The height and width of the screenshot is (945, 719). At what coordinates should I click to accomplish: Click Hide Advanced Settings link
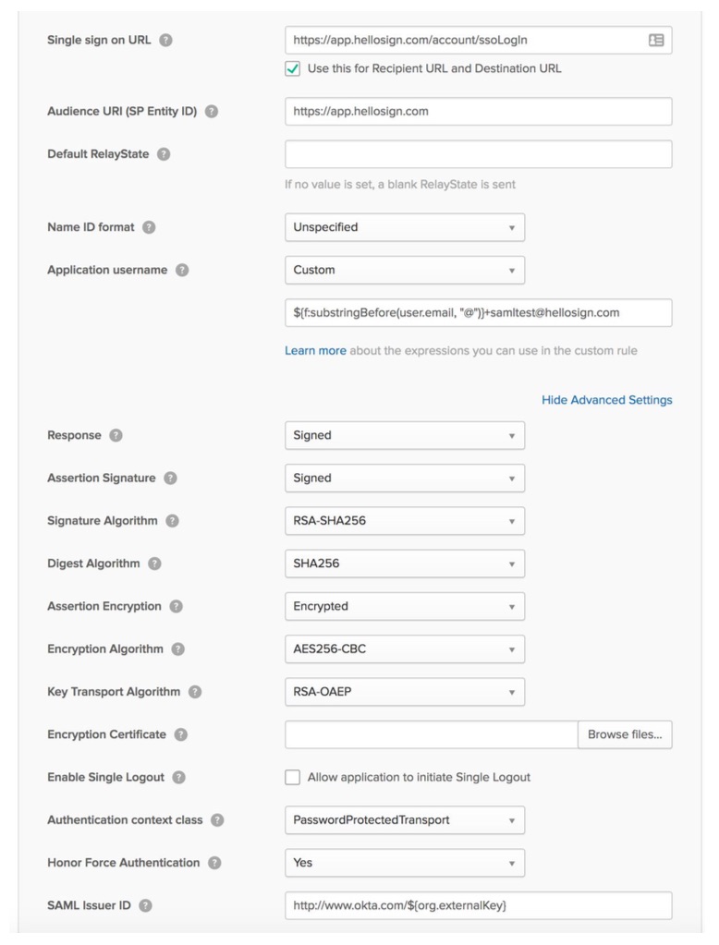click(x=606, y=400)
